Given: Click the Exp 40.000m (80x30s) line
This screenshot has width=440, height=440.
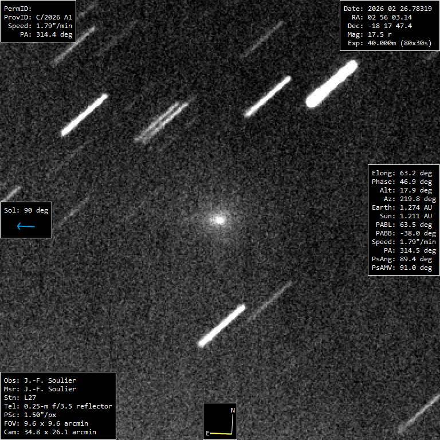Looking at the screenshot, I should click(x=389, y=43).
